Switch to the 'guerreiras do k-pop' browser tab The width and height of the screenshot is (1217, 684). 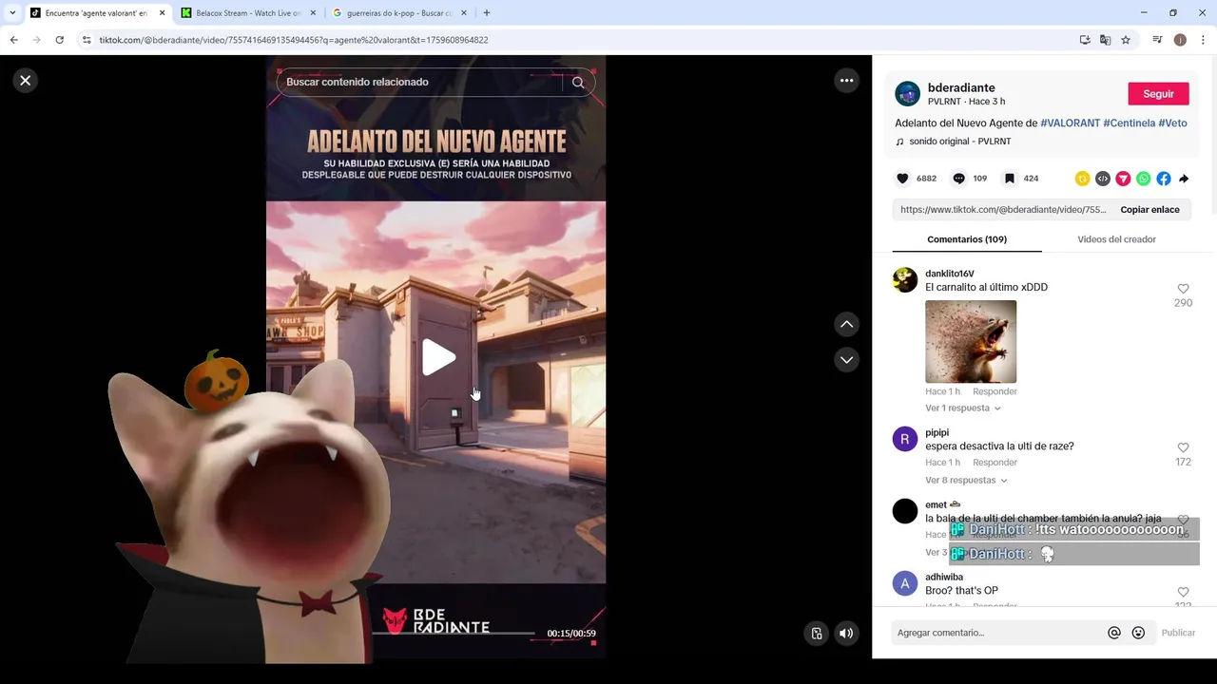coord(397,13)
